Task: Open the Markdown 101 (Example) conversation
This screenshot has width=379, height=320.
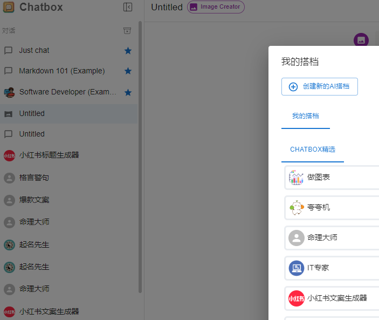Action: [68, 71]
